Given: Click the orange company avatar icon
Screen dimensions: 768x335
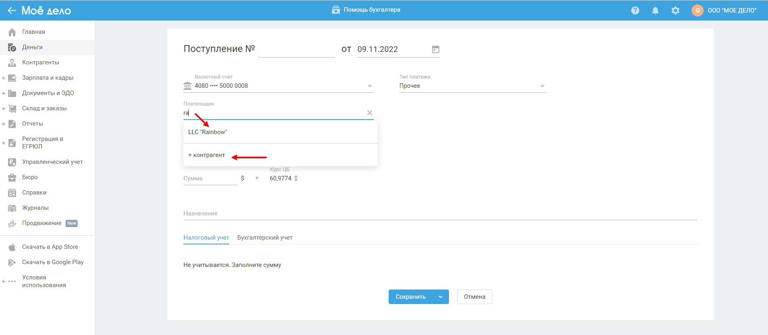Looking at the screenshot, I should tap(697, 10).
